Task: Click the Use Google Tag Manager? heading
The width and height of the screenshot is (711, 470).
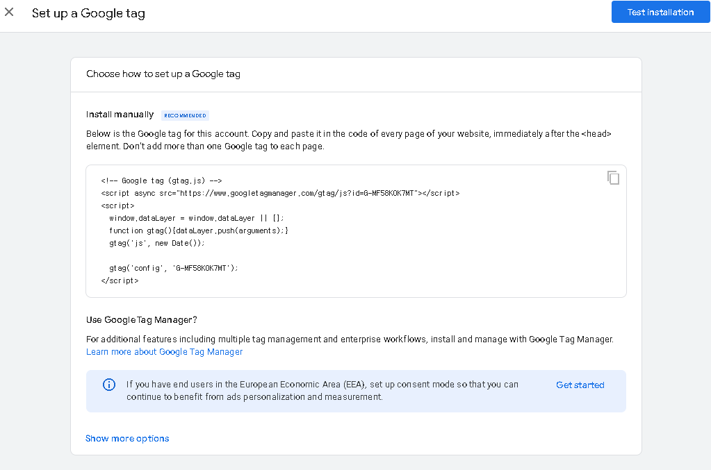Action: (x=141, y=320)
